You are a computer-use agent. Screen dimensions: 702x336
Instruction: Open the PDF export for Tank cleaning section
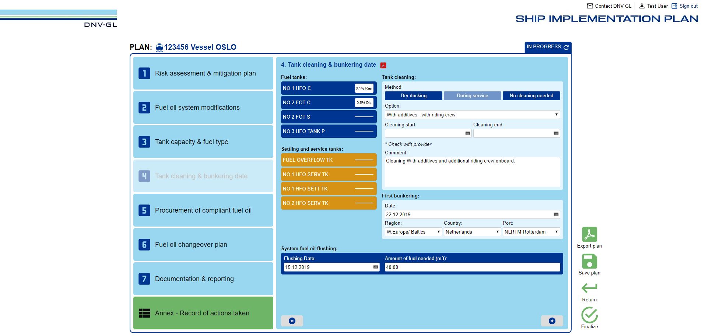[383, 64]
